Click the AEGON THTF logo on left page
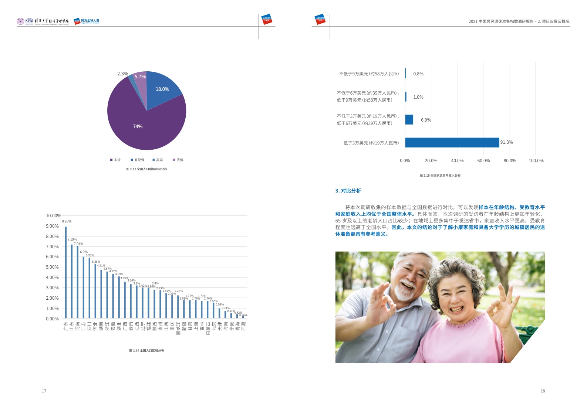Image resolution: width=587 pixels, height=405 pixels. pos(266,19)
